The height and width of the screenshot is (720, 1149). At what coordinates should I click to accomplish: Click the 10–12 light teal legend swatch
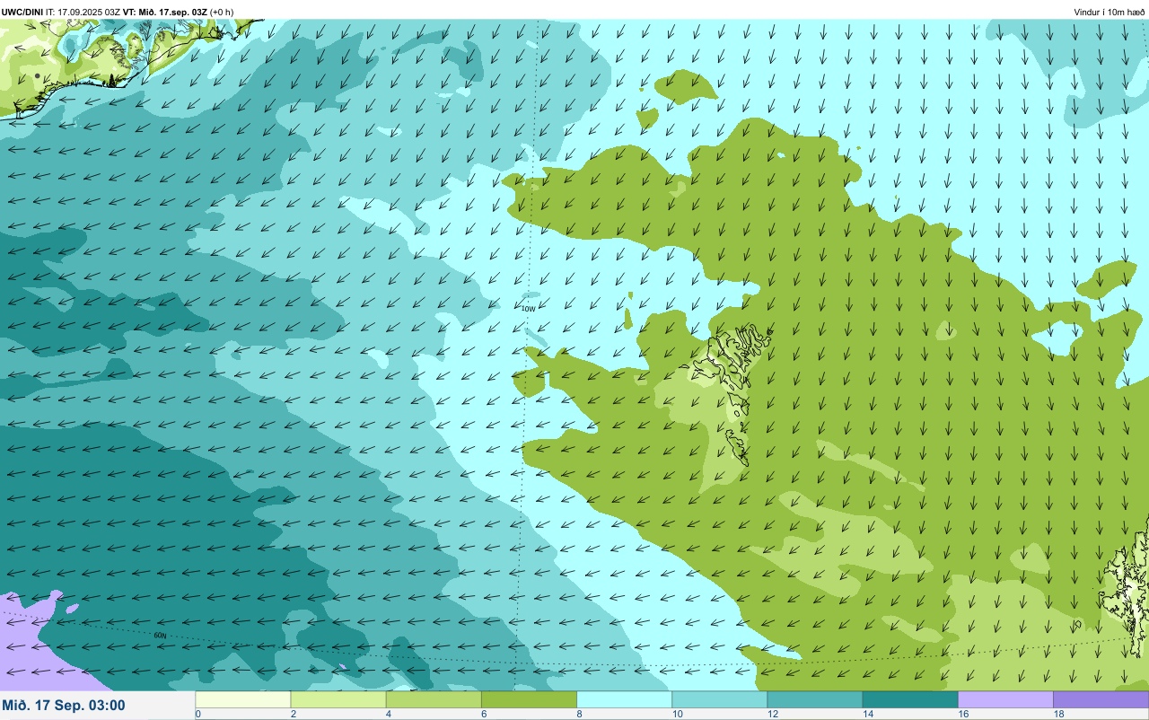(x=719, y=699)
